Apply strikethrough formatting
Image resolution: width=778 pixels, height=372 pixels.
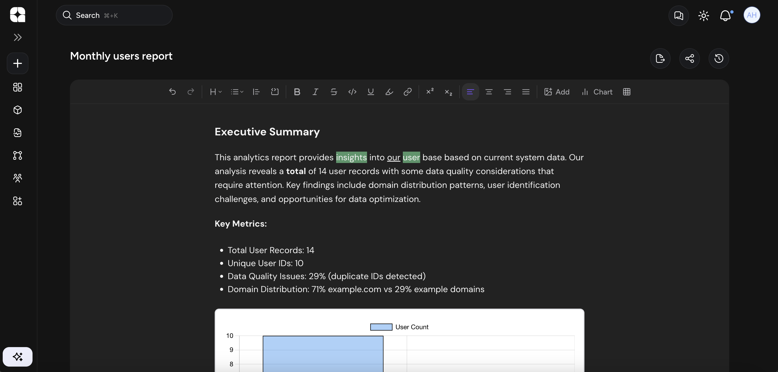point(334,92)
